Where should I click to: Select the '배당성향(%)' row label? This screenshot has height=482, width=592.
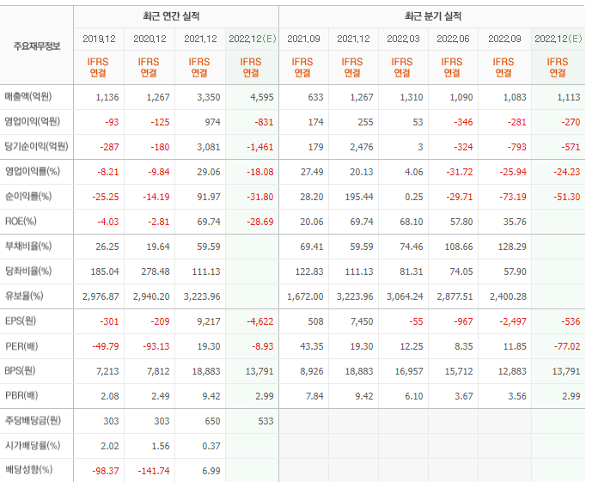tap(28, 470)
